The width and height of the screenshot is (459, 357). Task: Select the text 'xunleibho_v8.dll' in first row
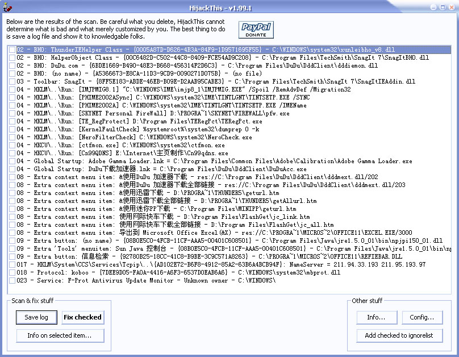(367, 50)
